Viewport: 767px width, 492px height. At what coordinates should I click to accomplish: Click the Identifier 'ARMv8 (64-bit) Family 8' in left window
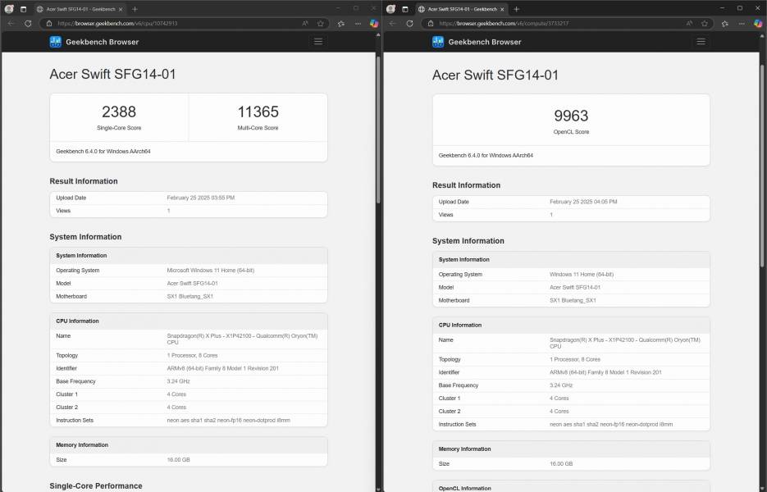pyautogui.click(x=222, y=368)
